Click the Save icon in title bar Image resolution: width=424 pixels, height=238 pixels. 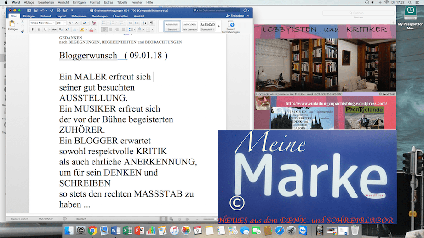pyautogui.click(x=35, y=10)
